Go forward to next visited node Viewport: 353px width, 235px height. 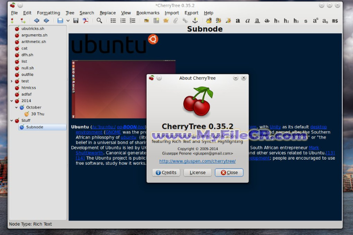pos(47,21)
